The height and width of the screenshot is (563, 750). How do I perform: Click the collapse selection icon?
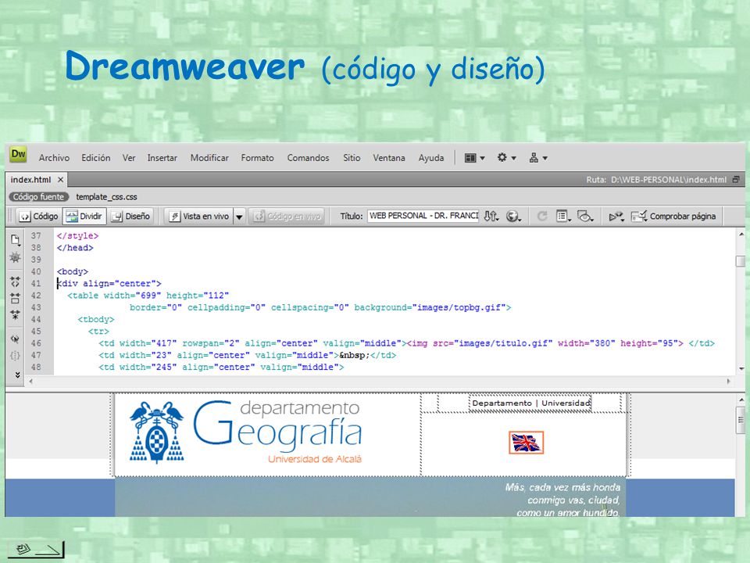point(16,298)
